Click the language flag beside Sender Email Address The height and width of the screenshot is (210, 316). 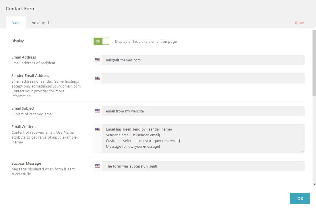(98, 78)
